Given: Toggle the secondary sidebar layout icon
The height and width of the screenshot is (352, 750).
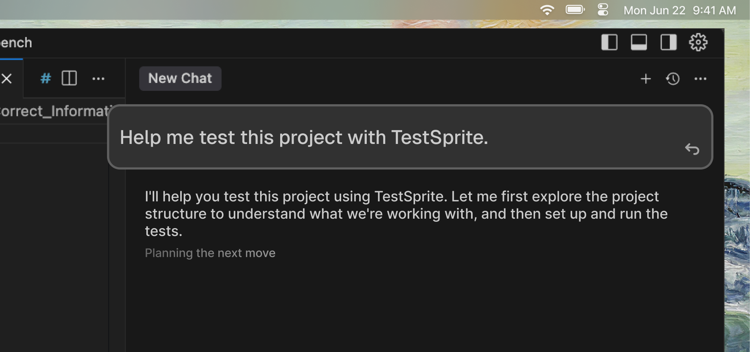Looking at the screenshot, I should click(x=668, y=42).
